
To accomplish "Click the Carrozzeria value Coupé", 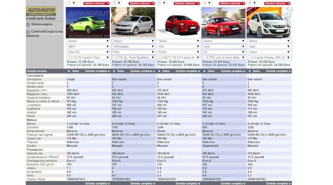I will (71, 79).
